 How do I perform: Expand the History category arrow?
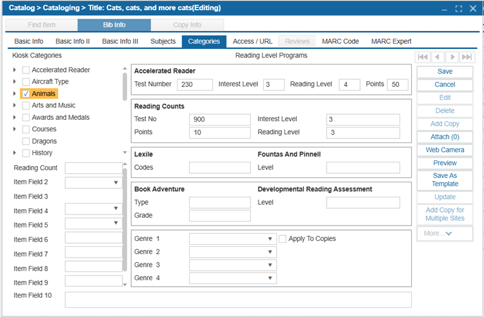(14, 153)
